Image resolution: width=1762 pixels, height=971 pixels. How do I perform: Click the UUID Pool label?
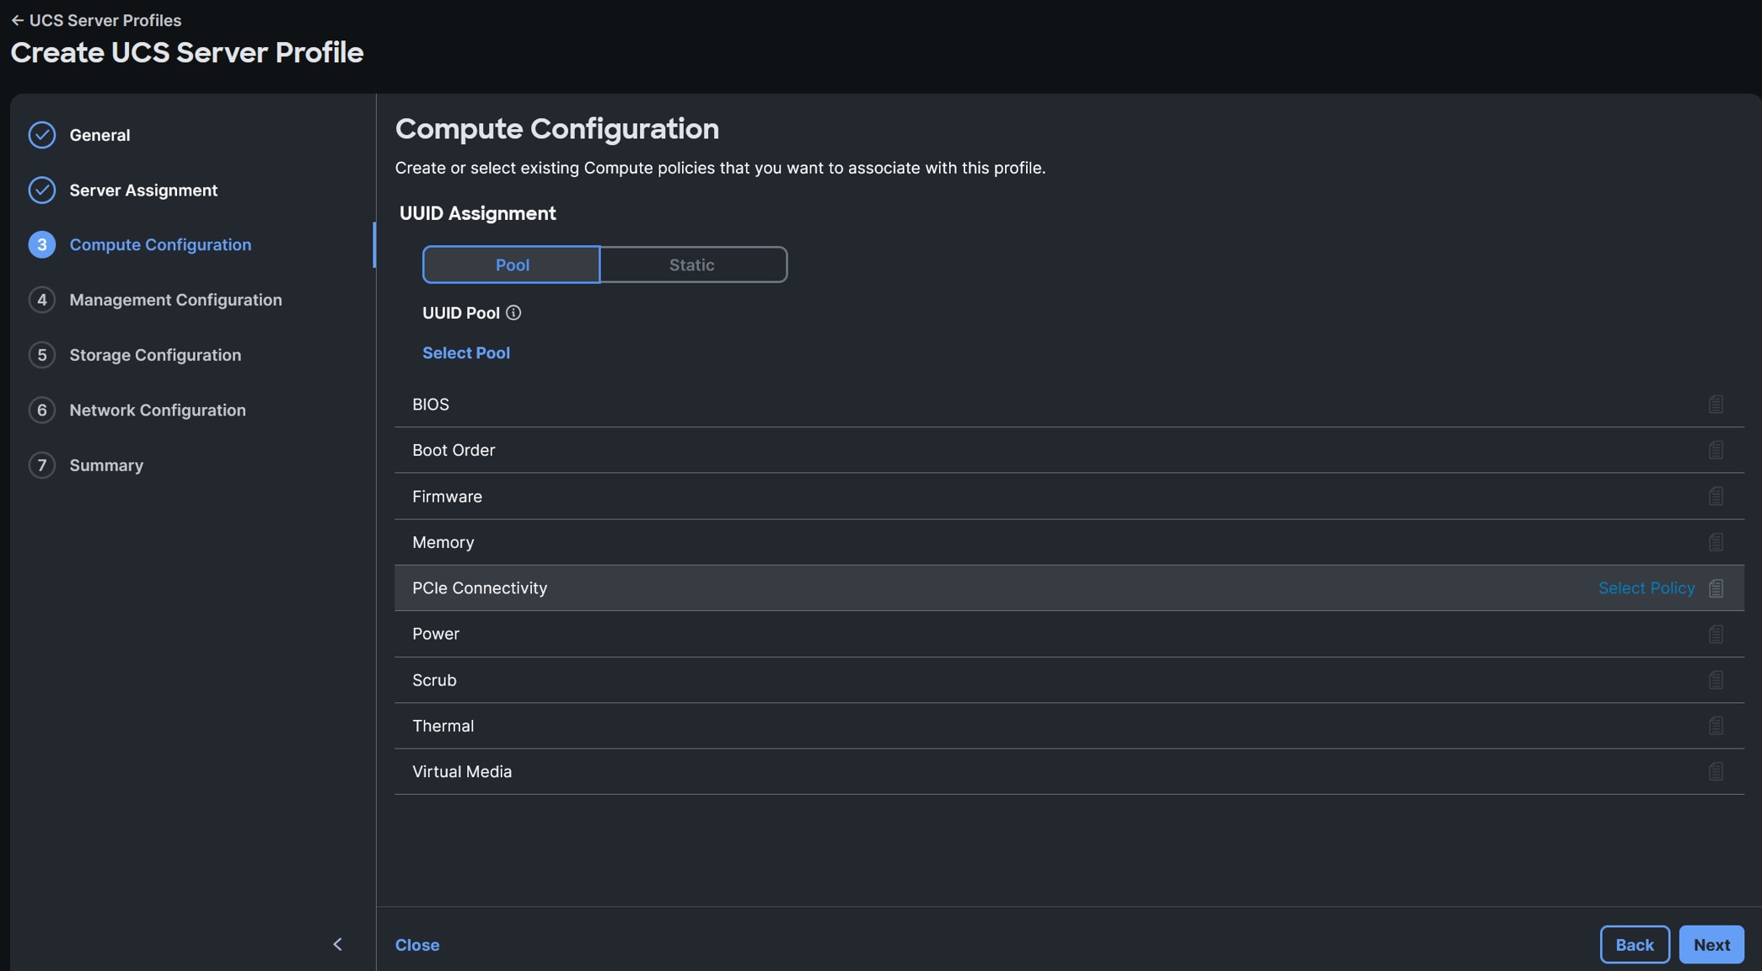pos(461,313)
